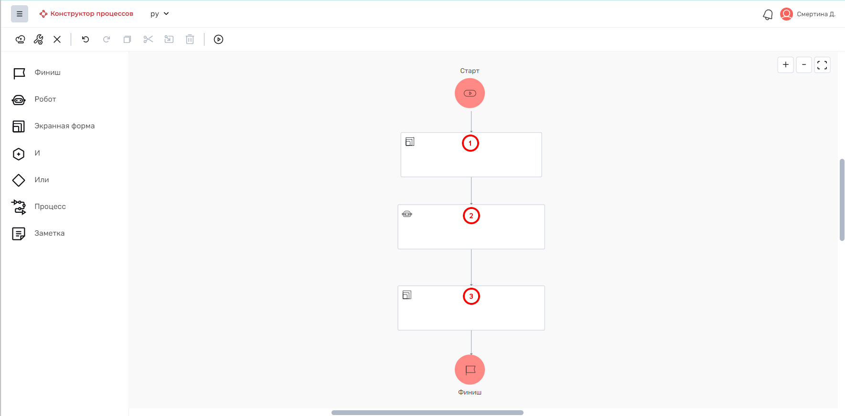Click the X close icon in toolbar

pos(57,40)
